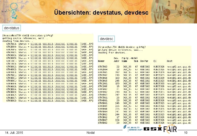The width and height of the screenshot is (197, 136).
Task: Click the date '14. Juli. 2015'
Action: coord(14,133)
